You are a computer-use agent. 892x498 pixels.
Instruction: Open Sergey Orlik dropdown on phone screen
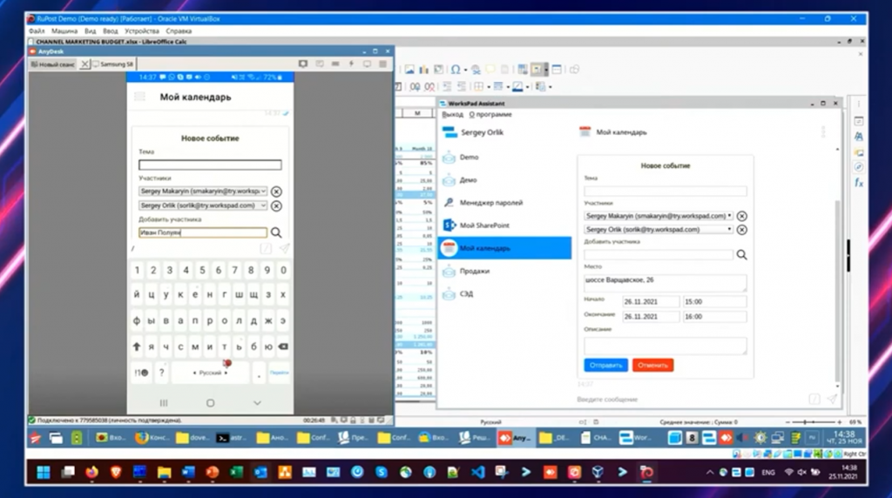[x=263, y=205]
